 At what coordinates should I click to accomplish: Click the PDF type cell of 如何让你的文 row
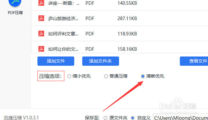click(90, 49)
